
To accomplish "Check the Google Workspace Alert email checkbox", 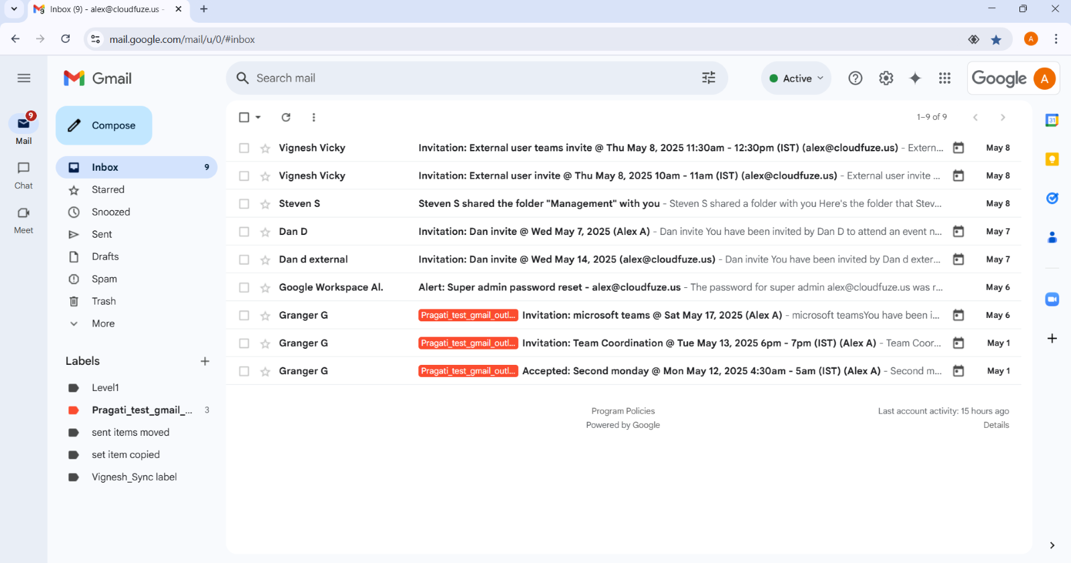I will [x=244, y=288].
